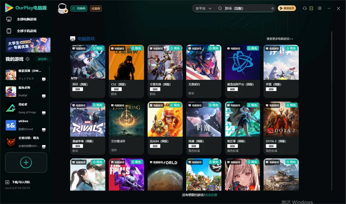Go to 全部手机游戏

point(21,31)
